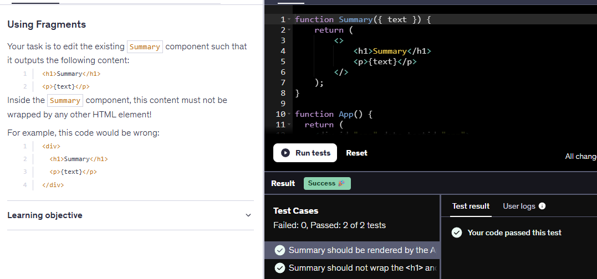Click the info icon beside User logs
Screen dimensions: 597x279
542,206
